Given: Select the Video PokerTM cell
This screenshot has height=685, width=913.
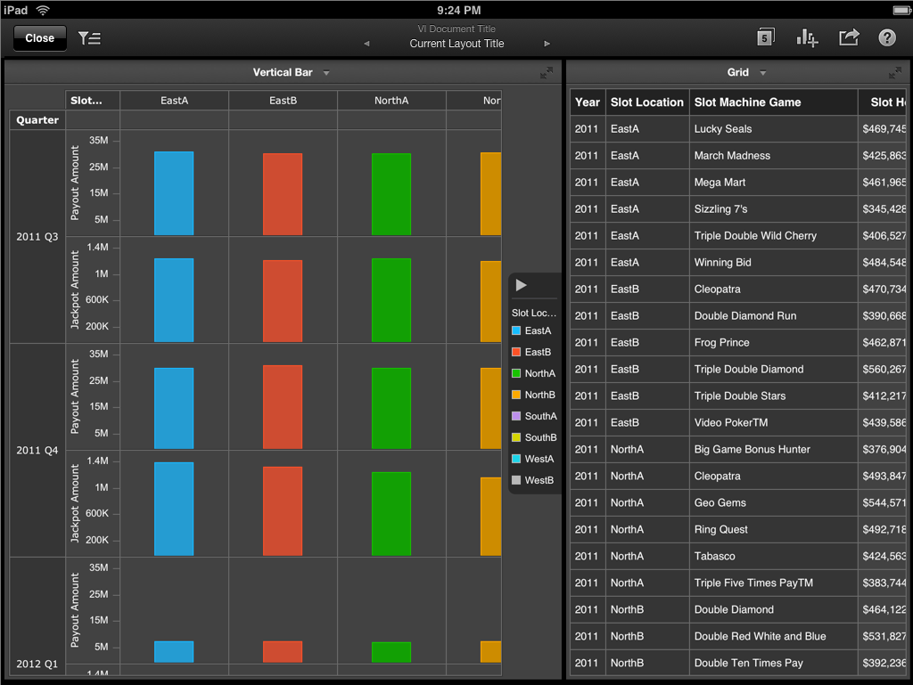Looking at the screenshot, I should pyautogui.click(x=773, y=423).
